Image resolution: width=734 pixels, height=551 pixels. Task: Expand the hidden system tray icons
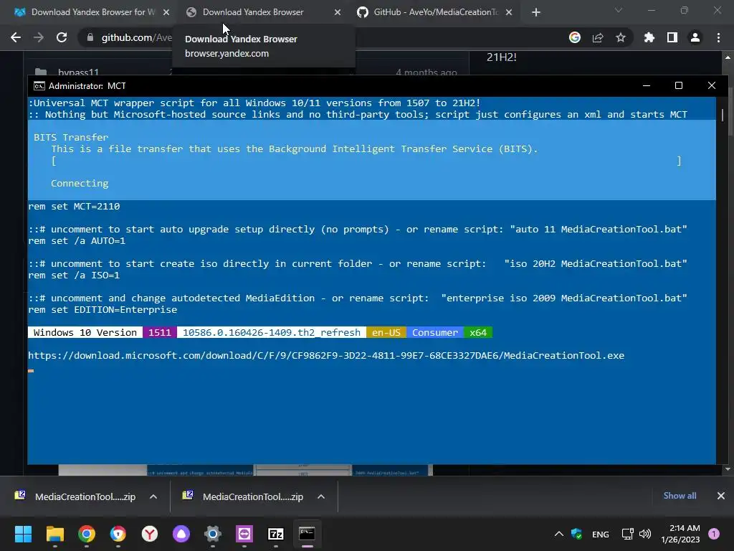click(559, 534)
